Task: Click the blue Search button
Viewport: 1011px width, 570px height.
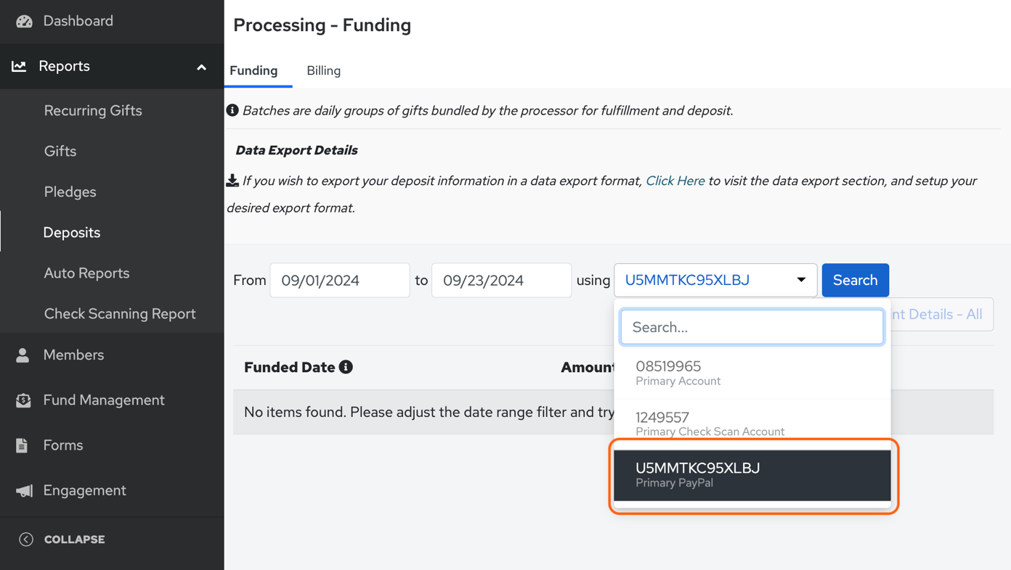Action: point(855,280)
